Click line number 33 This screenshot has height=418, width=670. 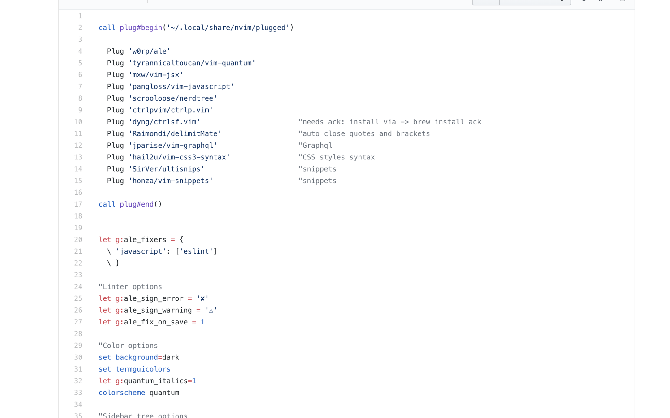point(78,393)
